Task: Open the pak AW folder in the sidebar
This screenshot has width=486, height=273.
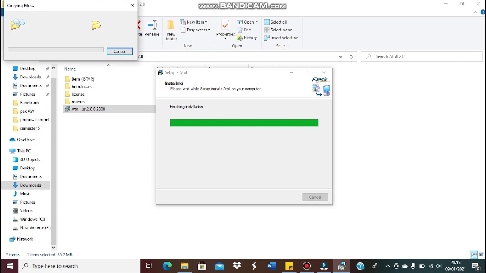Action: coord(27,111)
